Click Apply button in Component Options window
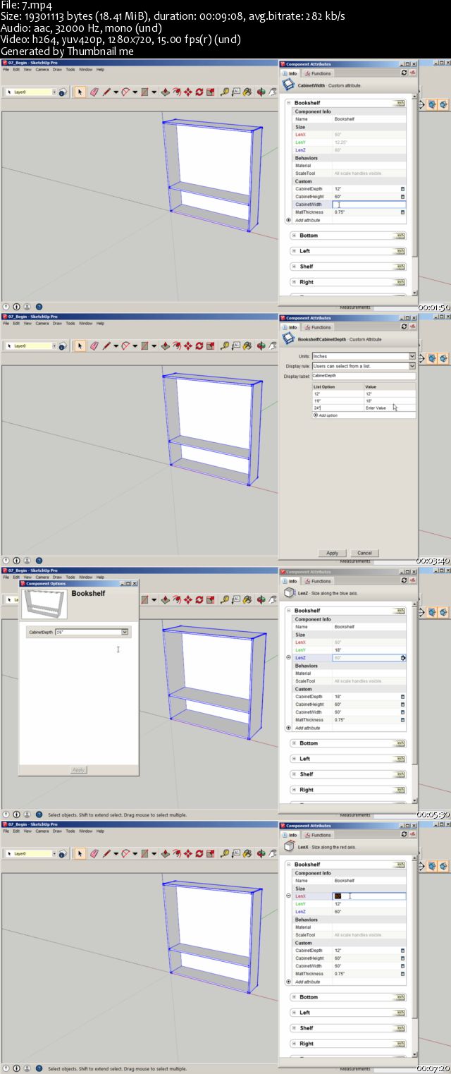The height and width of the screenshot is (1074, 451). point(79,769)
